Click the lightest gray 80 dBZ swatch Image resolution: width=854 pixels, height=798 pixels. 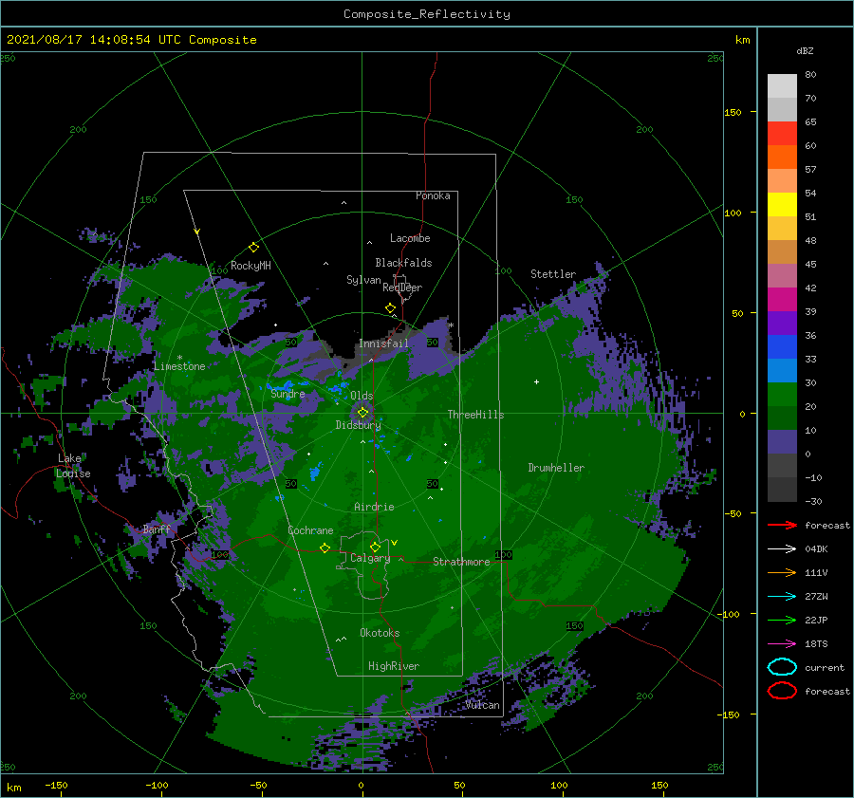coord(782,85)
